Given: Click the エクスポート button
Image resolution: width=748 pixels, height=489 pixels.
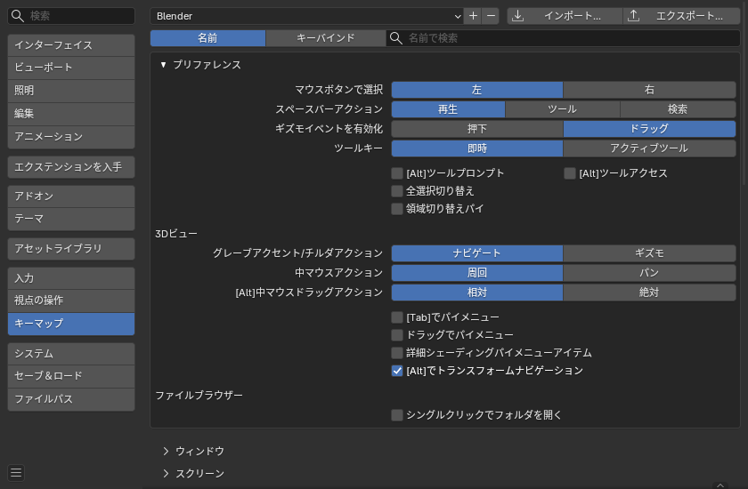Looking at the screenshot, I should tap(682, 16).
